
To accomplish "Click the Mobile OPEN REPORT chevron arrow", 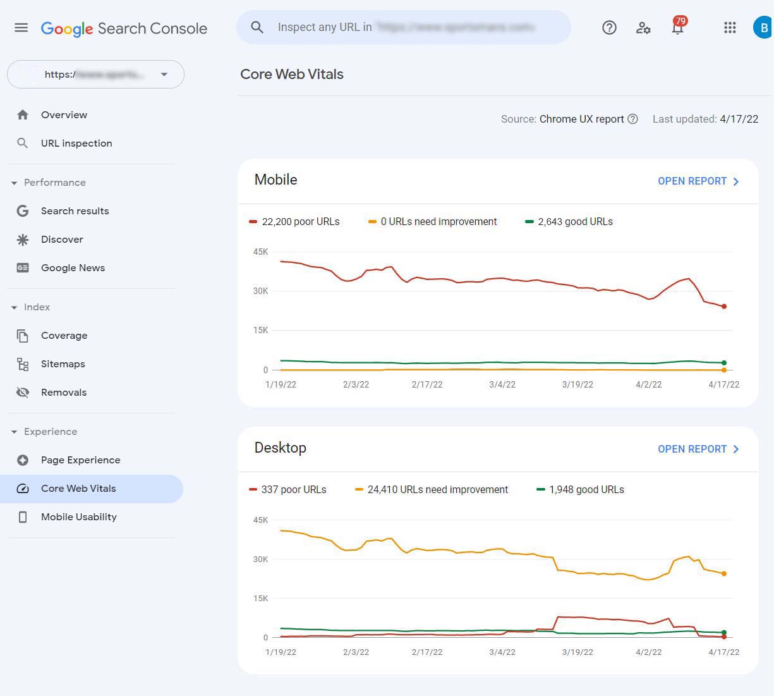I will (735, 181).
